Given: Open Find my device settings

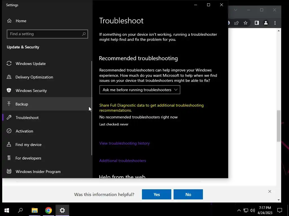Looking at the screenshot, I should pyautogui.click(x=47, y=145).
